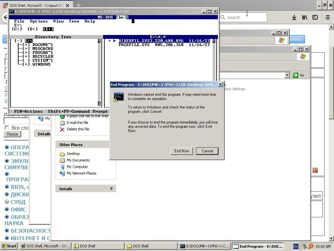Open Tree menu in MS-DOS Shell
This screenshot has width=334, height=251.
click(74, 21)
